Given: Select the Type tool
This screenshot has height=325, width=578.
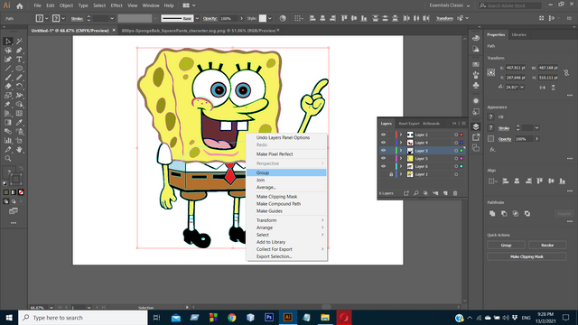Looking at the screenshot, I should click(x=19, y=60).
